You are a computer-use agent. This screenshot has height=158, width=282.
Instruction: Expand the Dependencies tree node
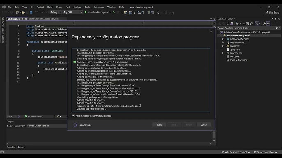pos(223,43)
